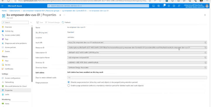Click the Save command
Image resolution: width=211 pixels, height=107 pixels.
40,23
